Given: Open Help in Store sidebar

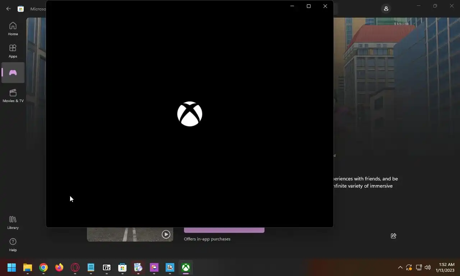Looking at the screenshot, I should [13, 245].
